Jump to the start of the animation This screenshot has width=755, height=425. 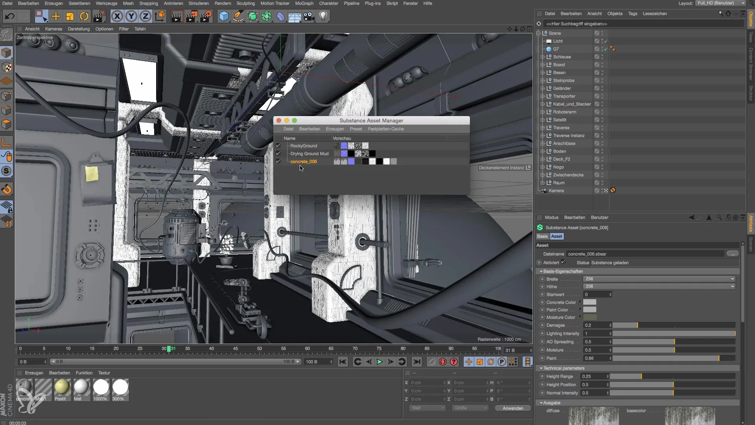343,362
